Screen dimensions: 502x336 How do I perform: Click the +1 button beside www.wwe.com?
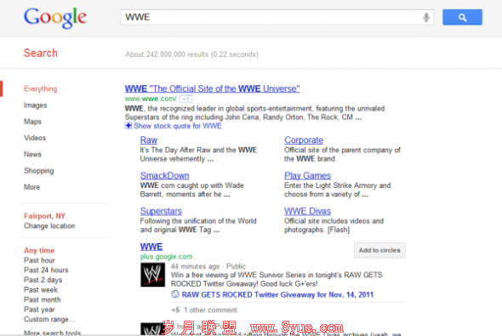coord(185,99)
